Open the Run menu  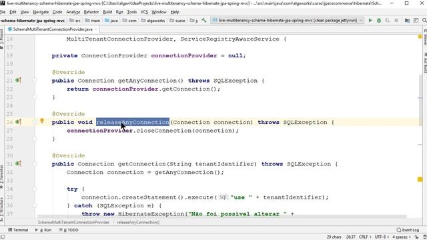pos(119,12)
